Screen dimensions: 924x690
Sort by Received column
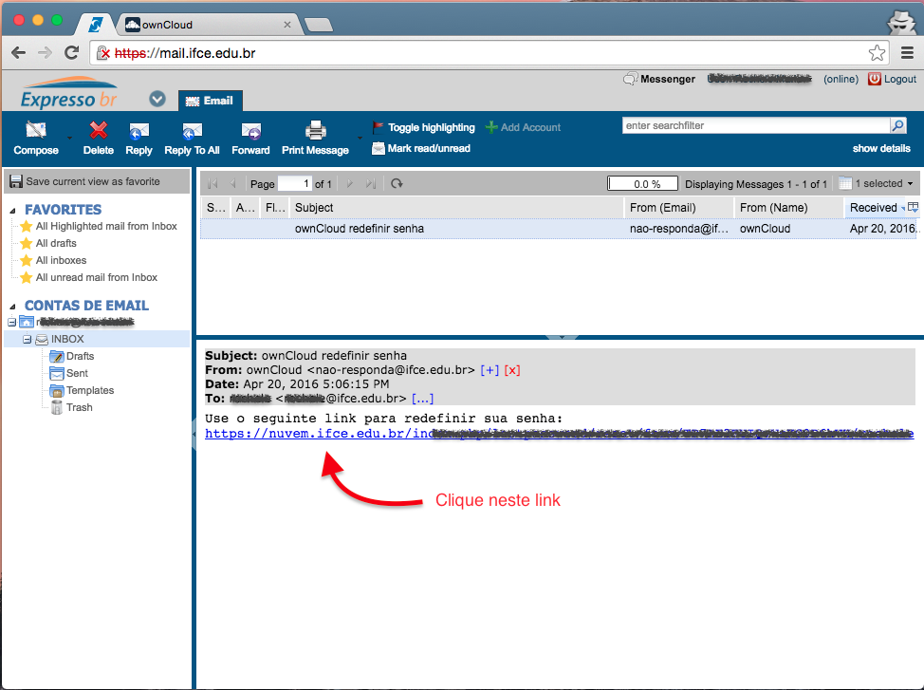[x=875, y=208]
